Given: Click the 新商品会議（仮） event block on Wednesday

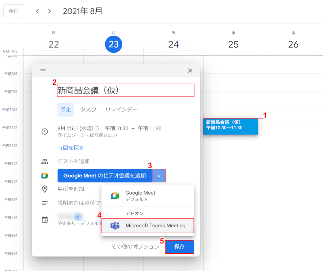Looking at the screenshot, I should coord(230,126).
